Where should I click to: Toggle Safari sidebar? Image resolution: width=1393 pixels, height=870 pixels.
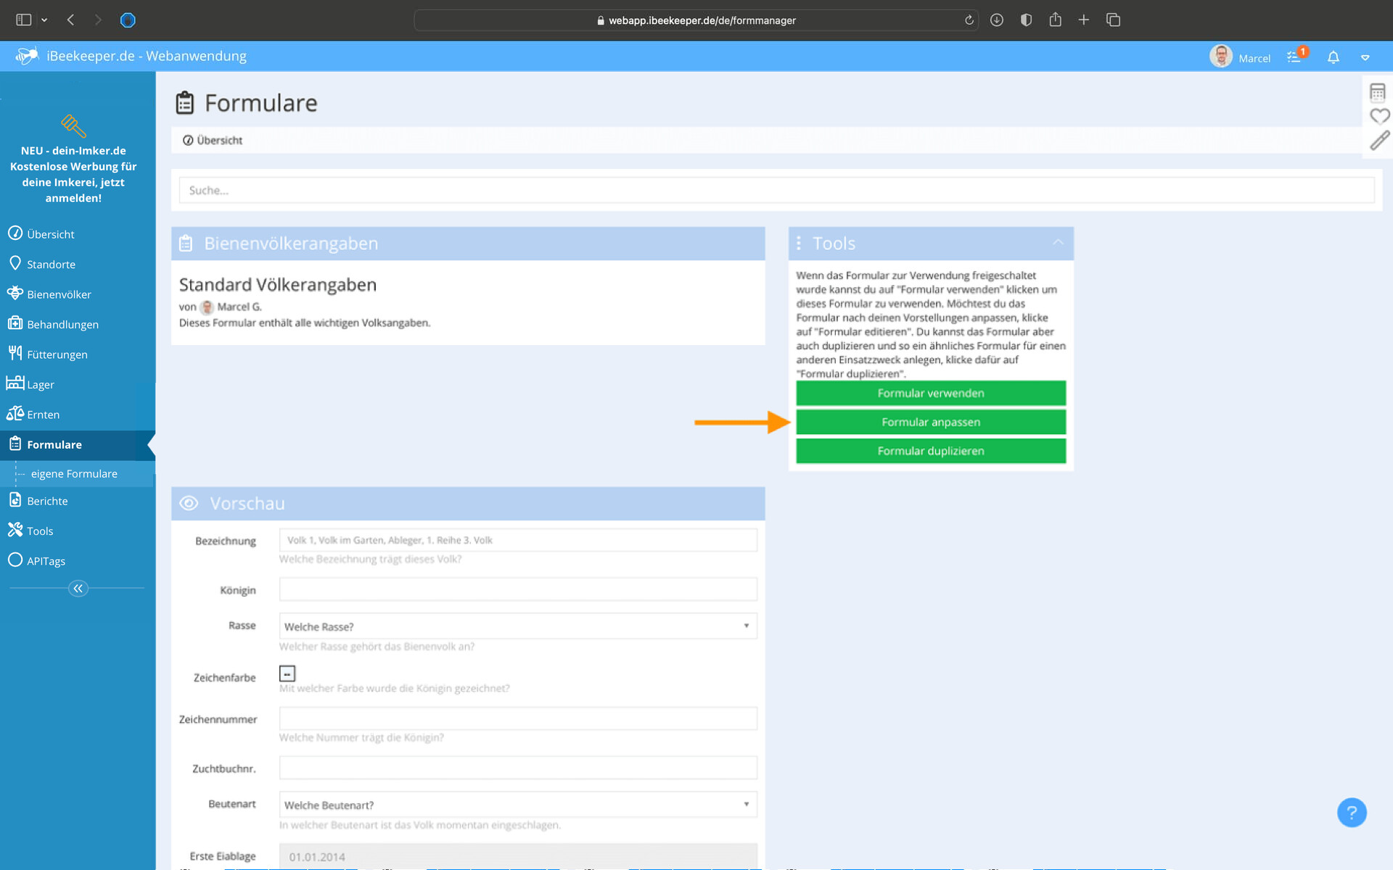(x=24, y=20)
